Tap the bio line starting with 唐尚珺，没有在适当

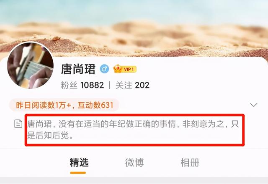(x=133, y=124)
